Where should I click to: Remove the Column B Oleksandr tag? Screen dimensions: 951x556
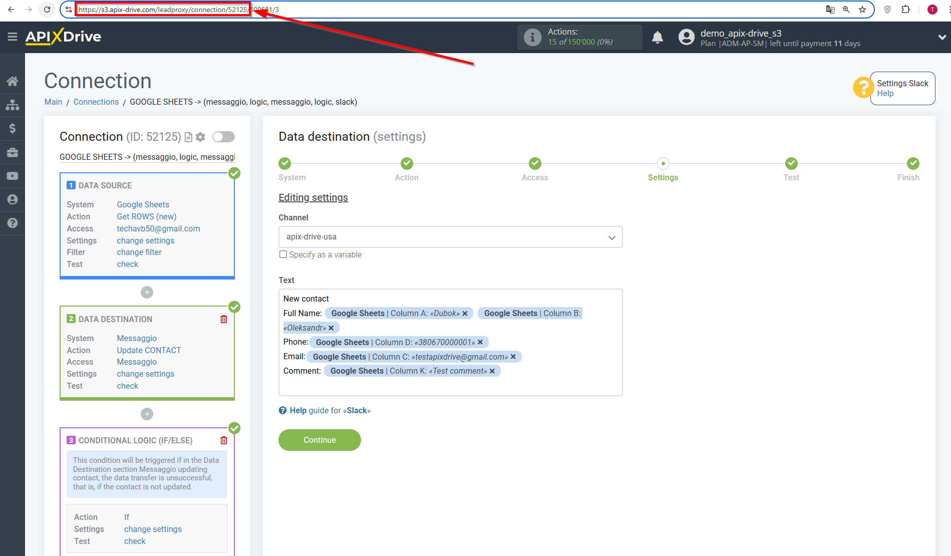331,328
